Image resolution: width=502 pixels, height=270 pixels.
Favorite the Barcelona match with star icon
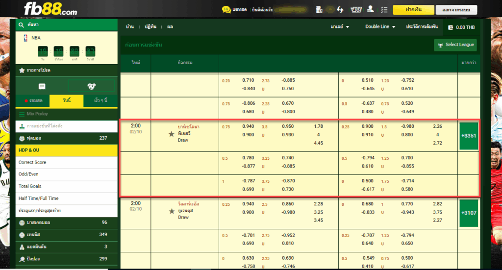pyautogui.click(x=172, y=134)
